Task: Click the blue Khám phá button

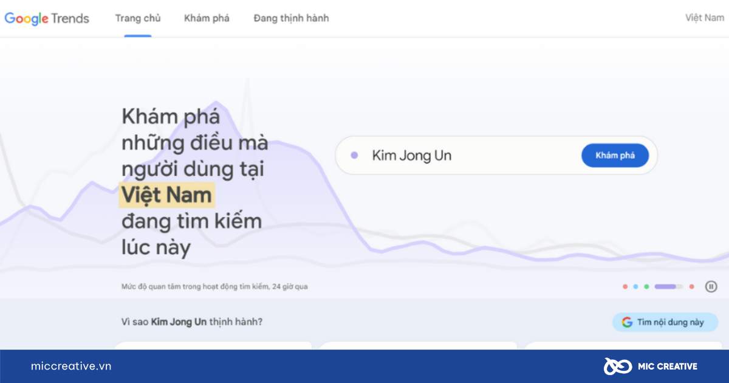Action: 615,155
